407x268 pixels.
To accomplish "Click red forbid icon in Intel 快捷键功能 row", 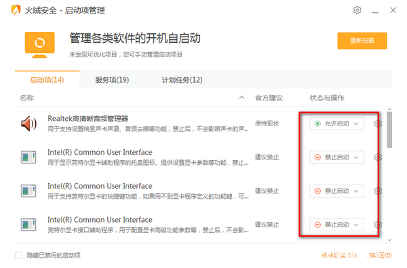I will click(x=317, y=191).
